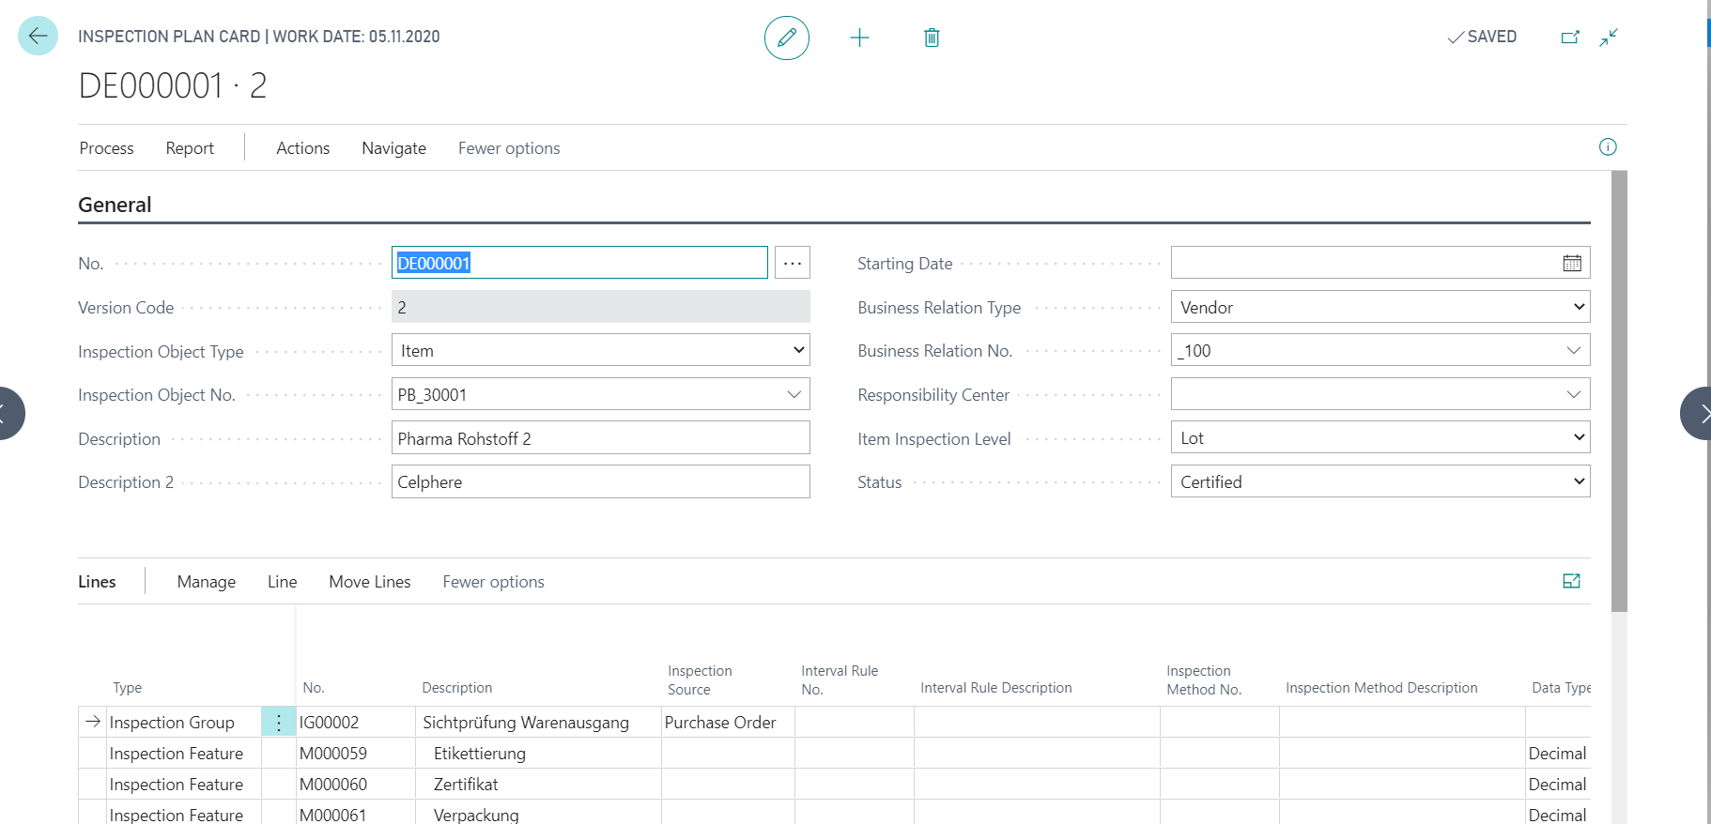Click the No. input field DE000001
The image size is (1711, 824).
coord(579,263)
